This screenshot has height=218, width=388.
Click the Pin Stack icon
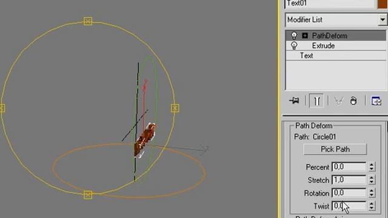(x=294, y=101)
